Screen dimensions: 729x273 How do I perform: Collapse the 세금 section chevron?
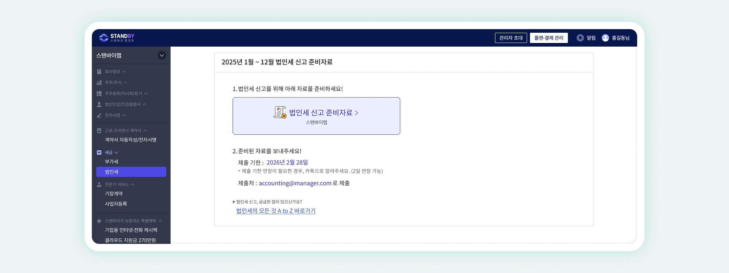tap(116, 153)
